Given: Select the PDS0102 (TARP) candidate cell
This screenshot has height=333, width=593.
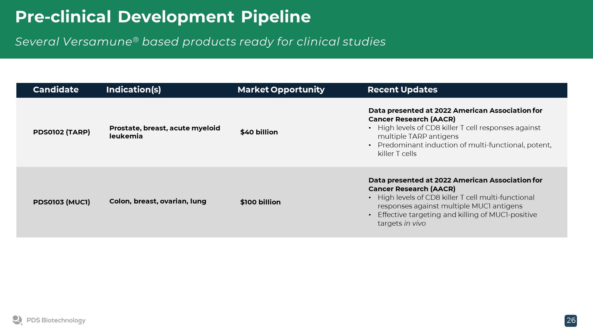Looking at the screenshot, I should point(61,132).
